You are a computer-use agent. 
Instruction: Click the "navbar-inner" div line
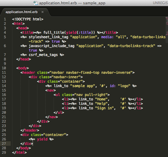click(56, 77)
